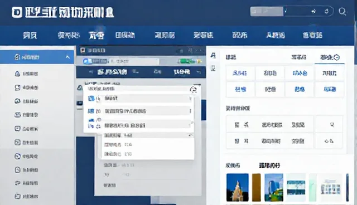Click the notebook icon at the sidebar bottom
The width and height of the screenshot is (357, 205).
click(x=17, y=196)
